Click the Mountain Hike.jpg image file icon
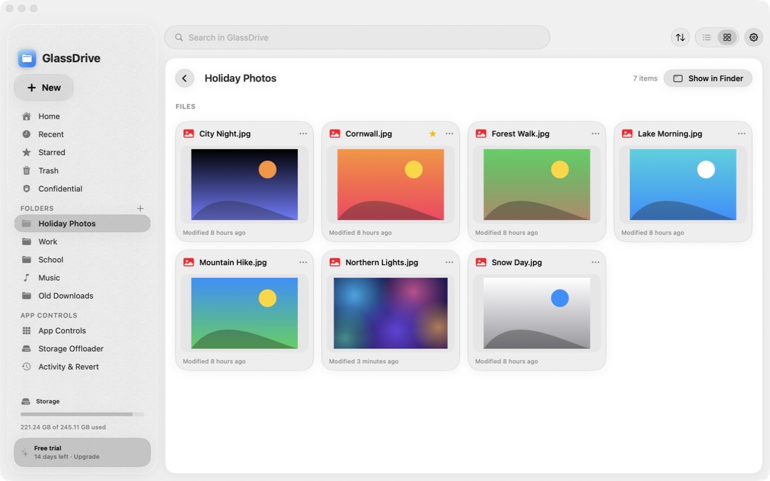The width and height of the screenshot is (770, 481). [x=188, y=262]
